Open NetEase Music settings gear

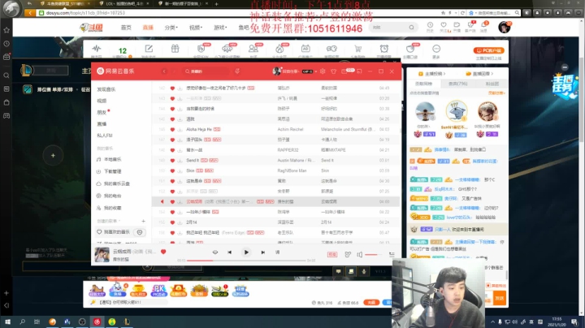[323, 71]
